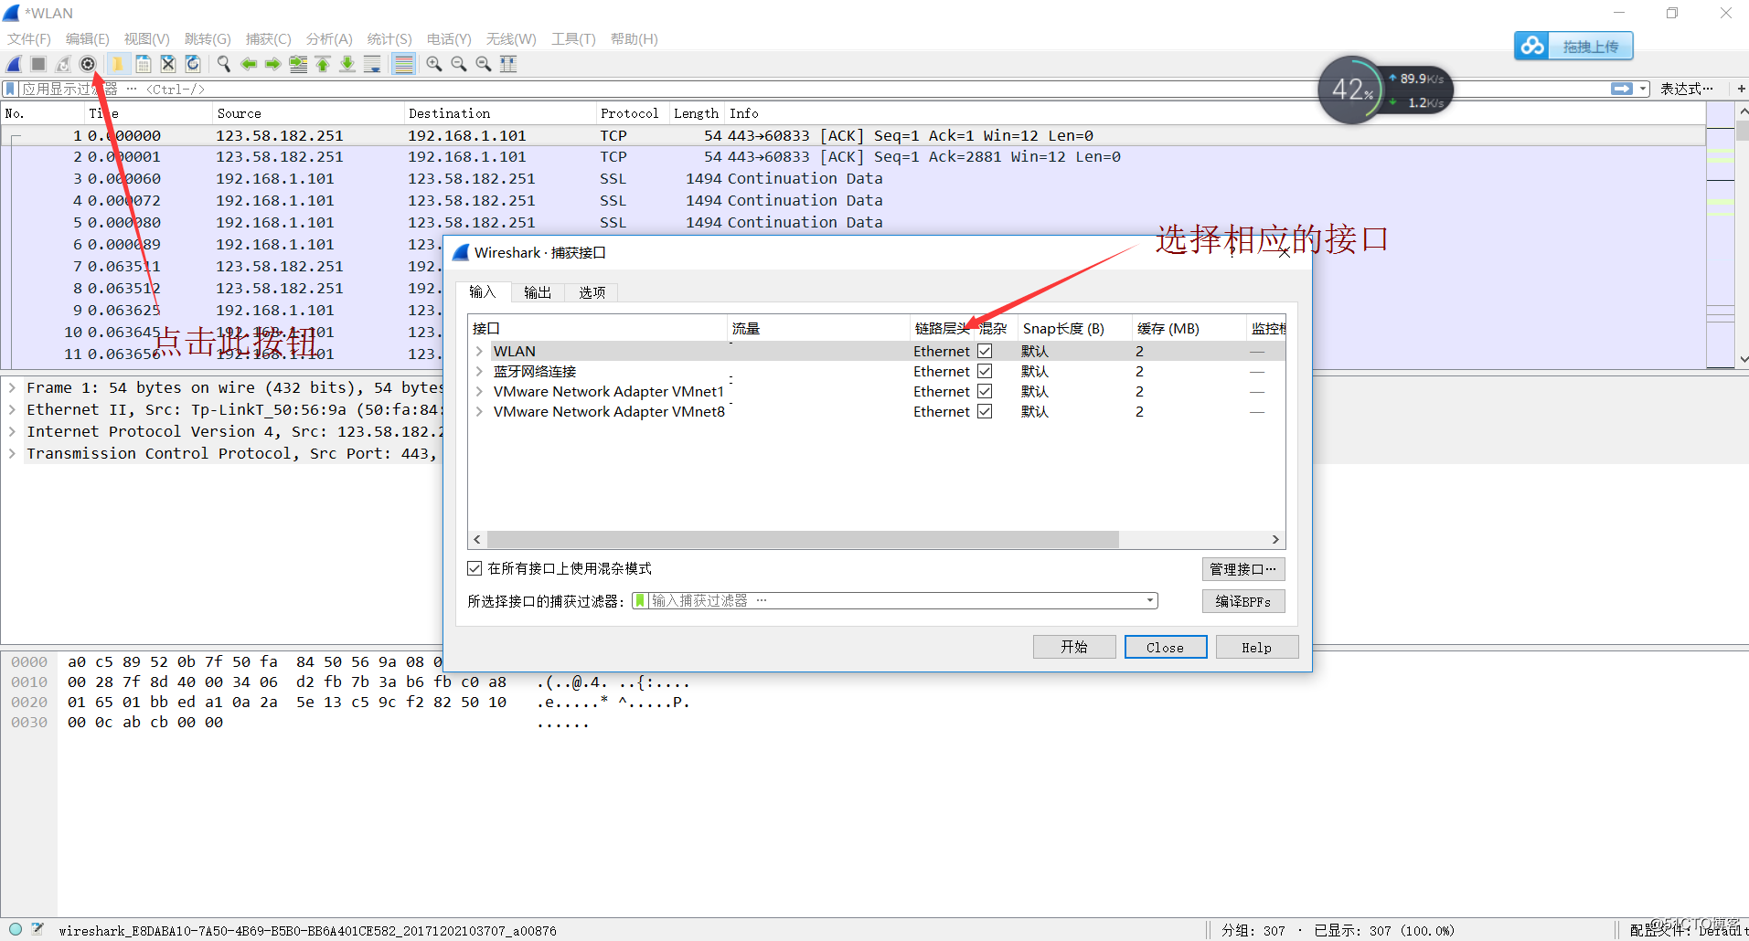1749x941 pixels.
Task: Click interface list horizontal scrollbar
Action: pos(803,539)
